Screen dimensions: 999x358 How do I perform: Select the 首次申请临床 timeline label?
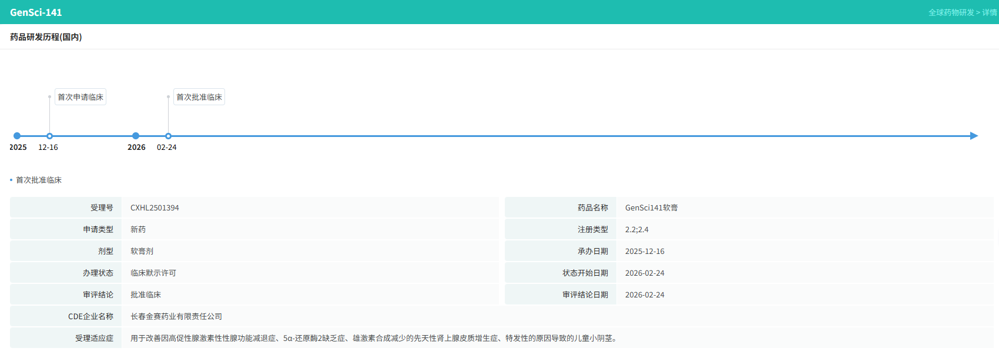tap(81, 97)
